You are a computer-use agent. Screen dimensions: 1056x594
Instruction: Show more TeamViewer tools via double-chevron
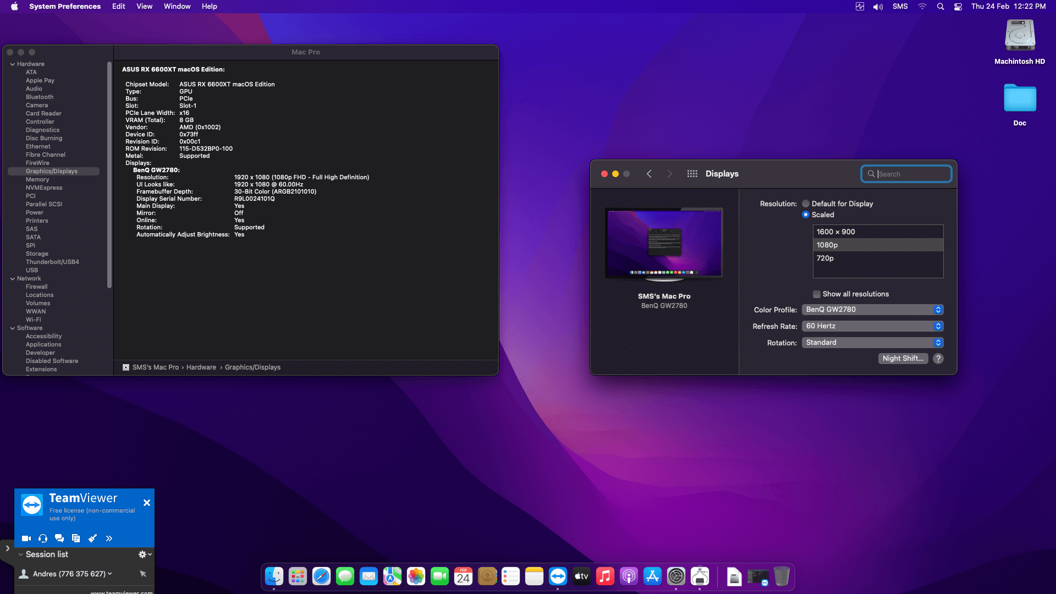(109, 538)
